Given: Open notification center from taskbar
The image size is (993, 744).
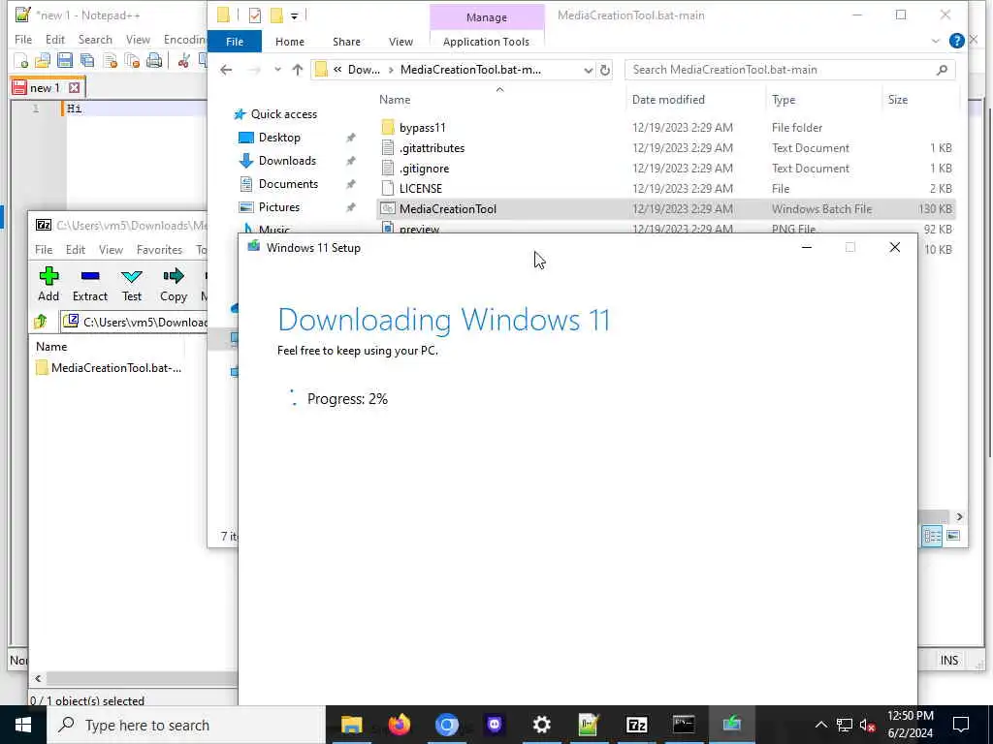Looking at the screenshot, I should tap(961, 725).
